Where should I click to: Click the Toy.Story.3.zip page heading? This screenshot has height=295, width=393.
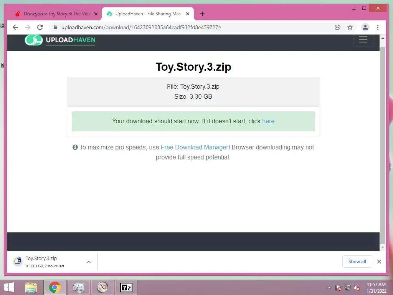click(x=193, y=67)
